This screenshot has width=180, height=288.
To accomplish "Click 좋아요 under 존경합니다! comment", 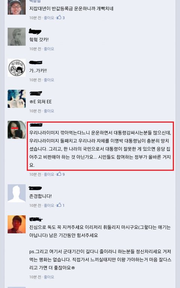I will (x=49, y=205).
